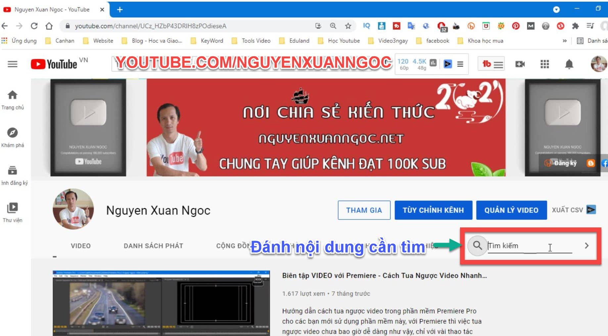Click the Gmail M extension icon
Viewport: 608px width, 336px height.
click(x=531, y=26)
